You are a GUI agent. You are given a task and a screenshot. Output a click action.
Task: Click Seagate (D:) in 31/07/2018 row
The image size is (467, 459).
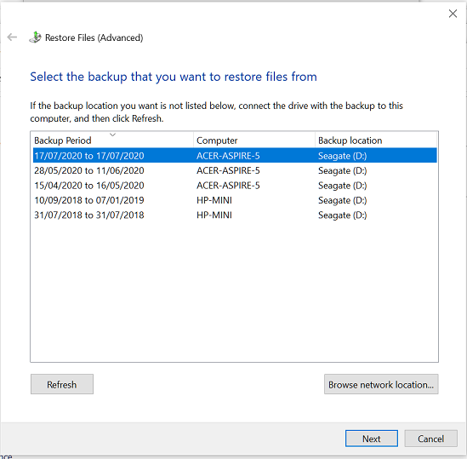tap(343, 215)
